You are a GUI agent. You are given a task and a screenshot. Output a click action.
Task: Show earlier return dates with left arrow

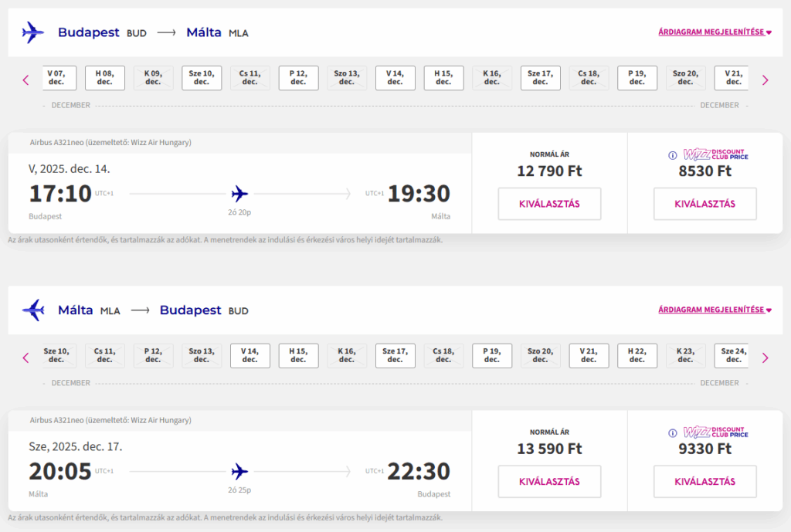(25, 358)
